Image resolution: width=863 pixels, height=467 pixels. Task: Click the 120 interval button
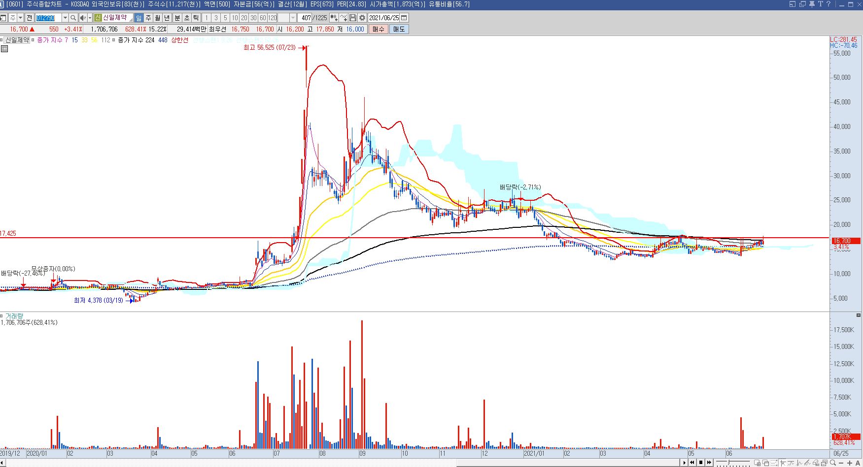click(273, 18)
